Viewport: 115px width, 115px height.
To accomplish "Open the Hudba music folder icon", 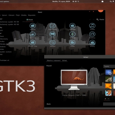I will click(x=92, y=26).
